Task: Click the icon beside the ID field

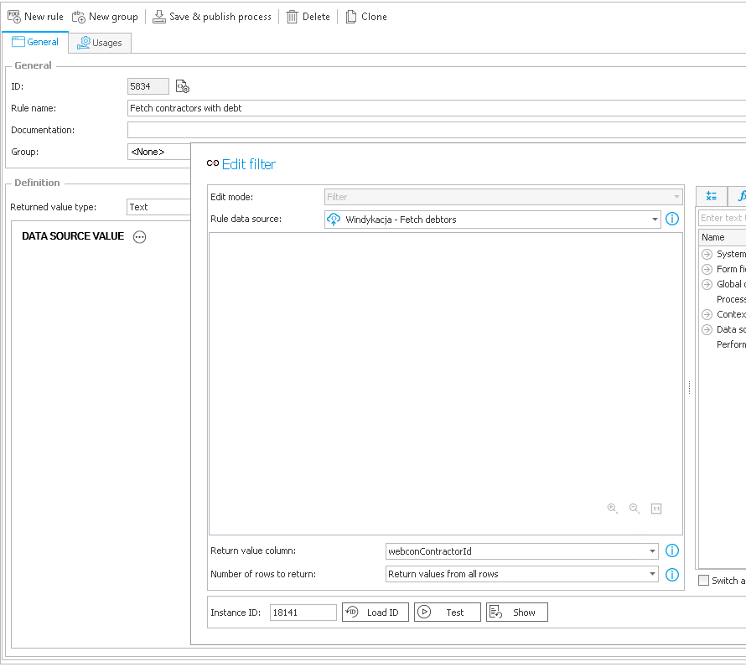Action: [x=182, y=86]
